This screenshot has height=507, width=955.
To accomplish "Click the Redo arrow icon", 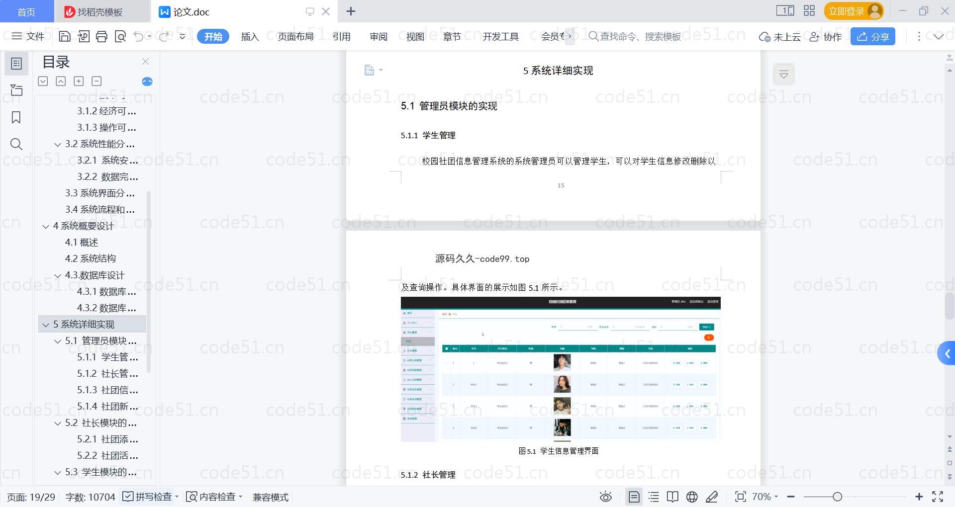I will [x=164, y=36].
